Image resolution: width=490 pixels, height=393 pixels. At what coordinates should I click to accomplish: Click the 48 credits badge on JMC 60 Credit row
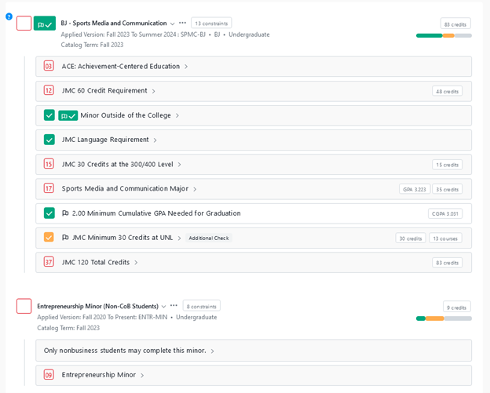click(447, 91)
